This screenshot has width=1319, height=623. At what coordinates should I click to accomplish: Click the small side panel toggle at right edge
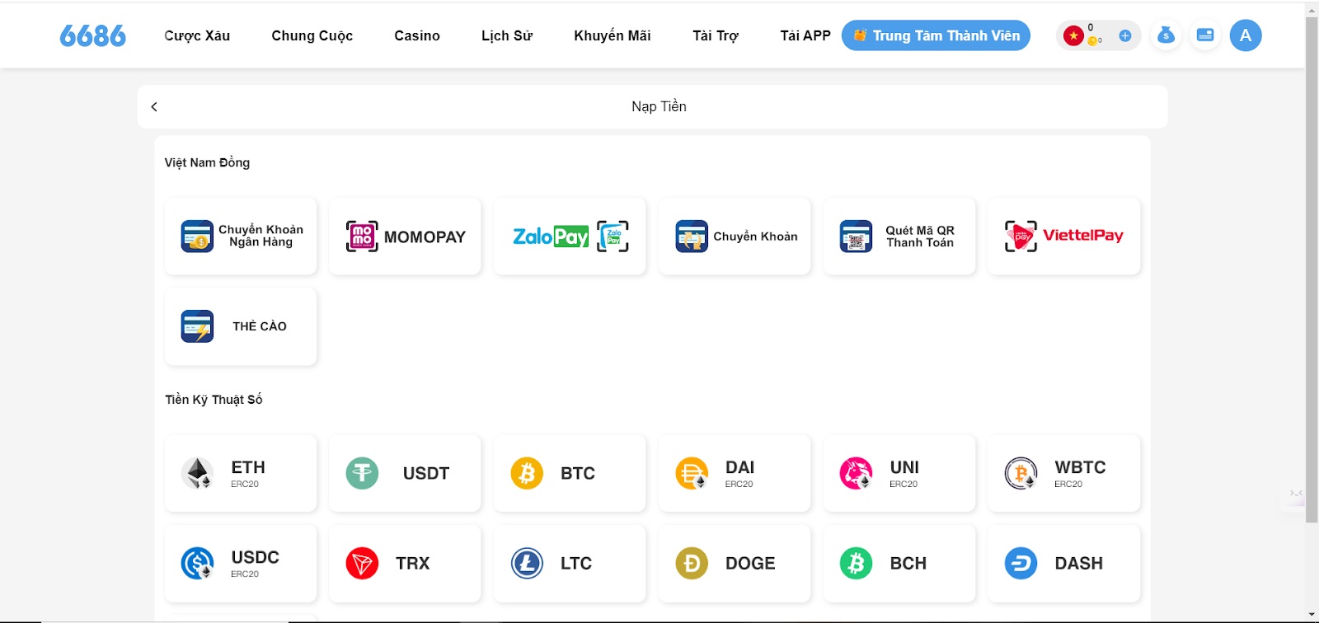[1296, 494]
